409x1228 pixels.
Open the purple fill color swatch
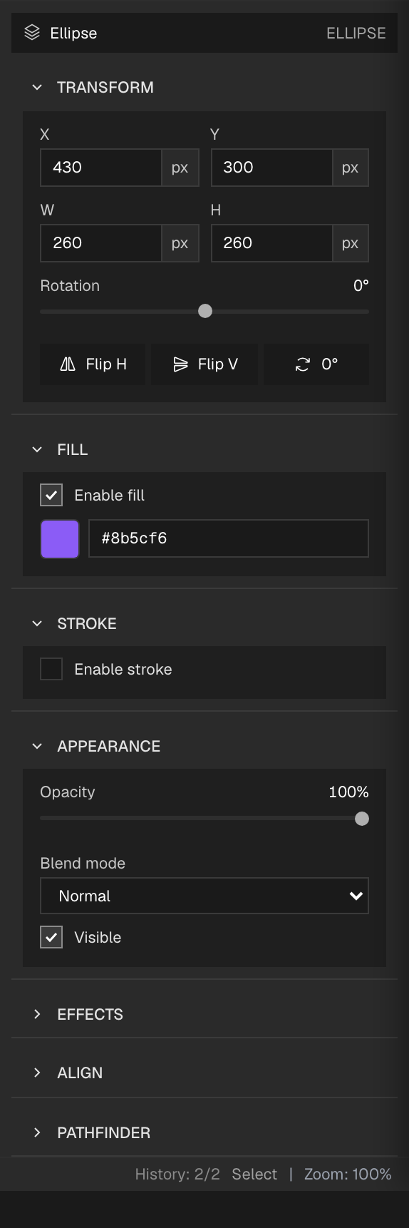tap(60, 538)
